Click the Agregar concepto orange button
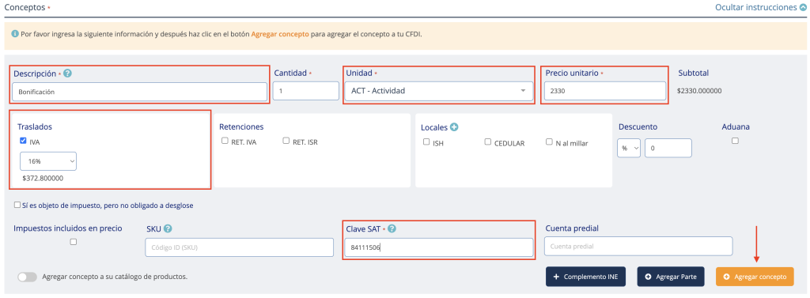This screenshot has width=810, height=298. [x=754, y=277]
